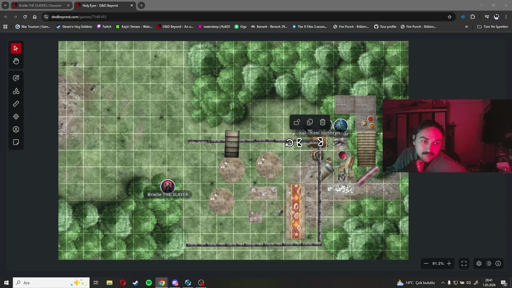Expand hidden system tray icons
Viewport: 512px width, 288px height.
443,283
